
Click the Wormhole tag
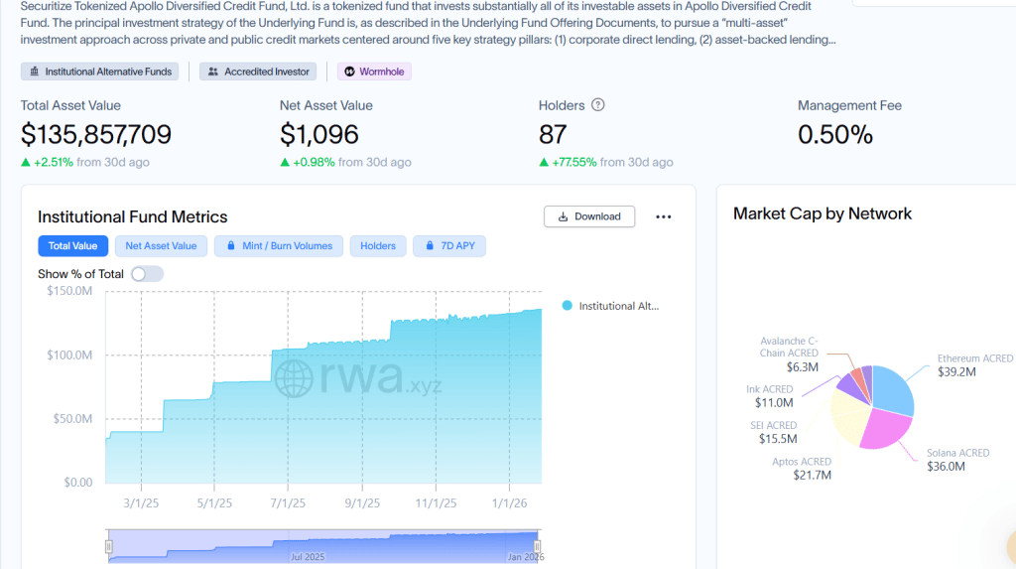coord(374,71)
